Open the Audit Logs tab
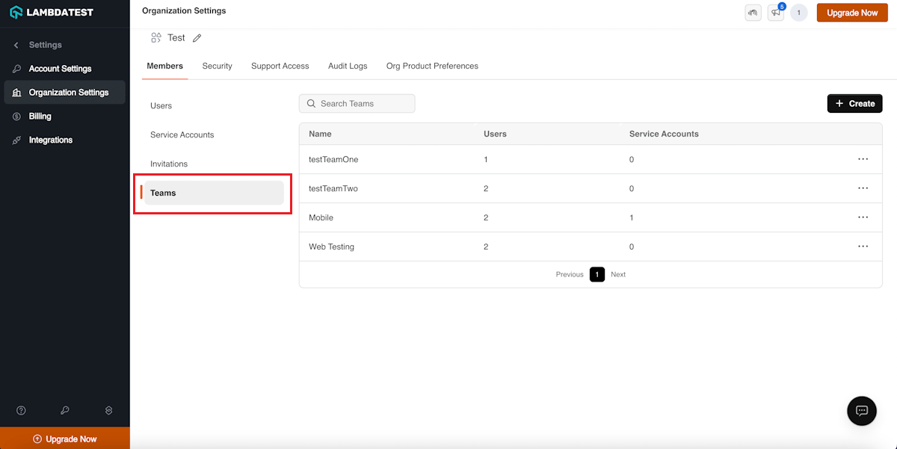Viewport: 897px width, 449px height. (348, 66)
